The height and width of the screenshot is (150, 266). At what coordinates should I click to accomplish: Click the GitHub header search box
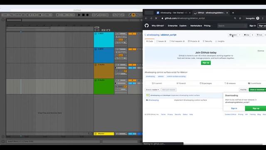[232, 26]
